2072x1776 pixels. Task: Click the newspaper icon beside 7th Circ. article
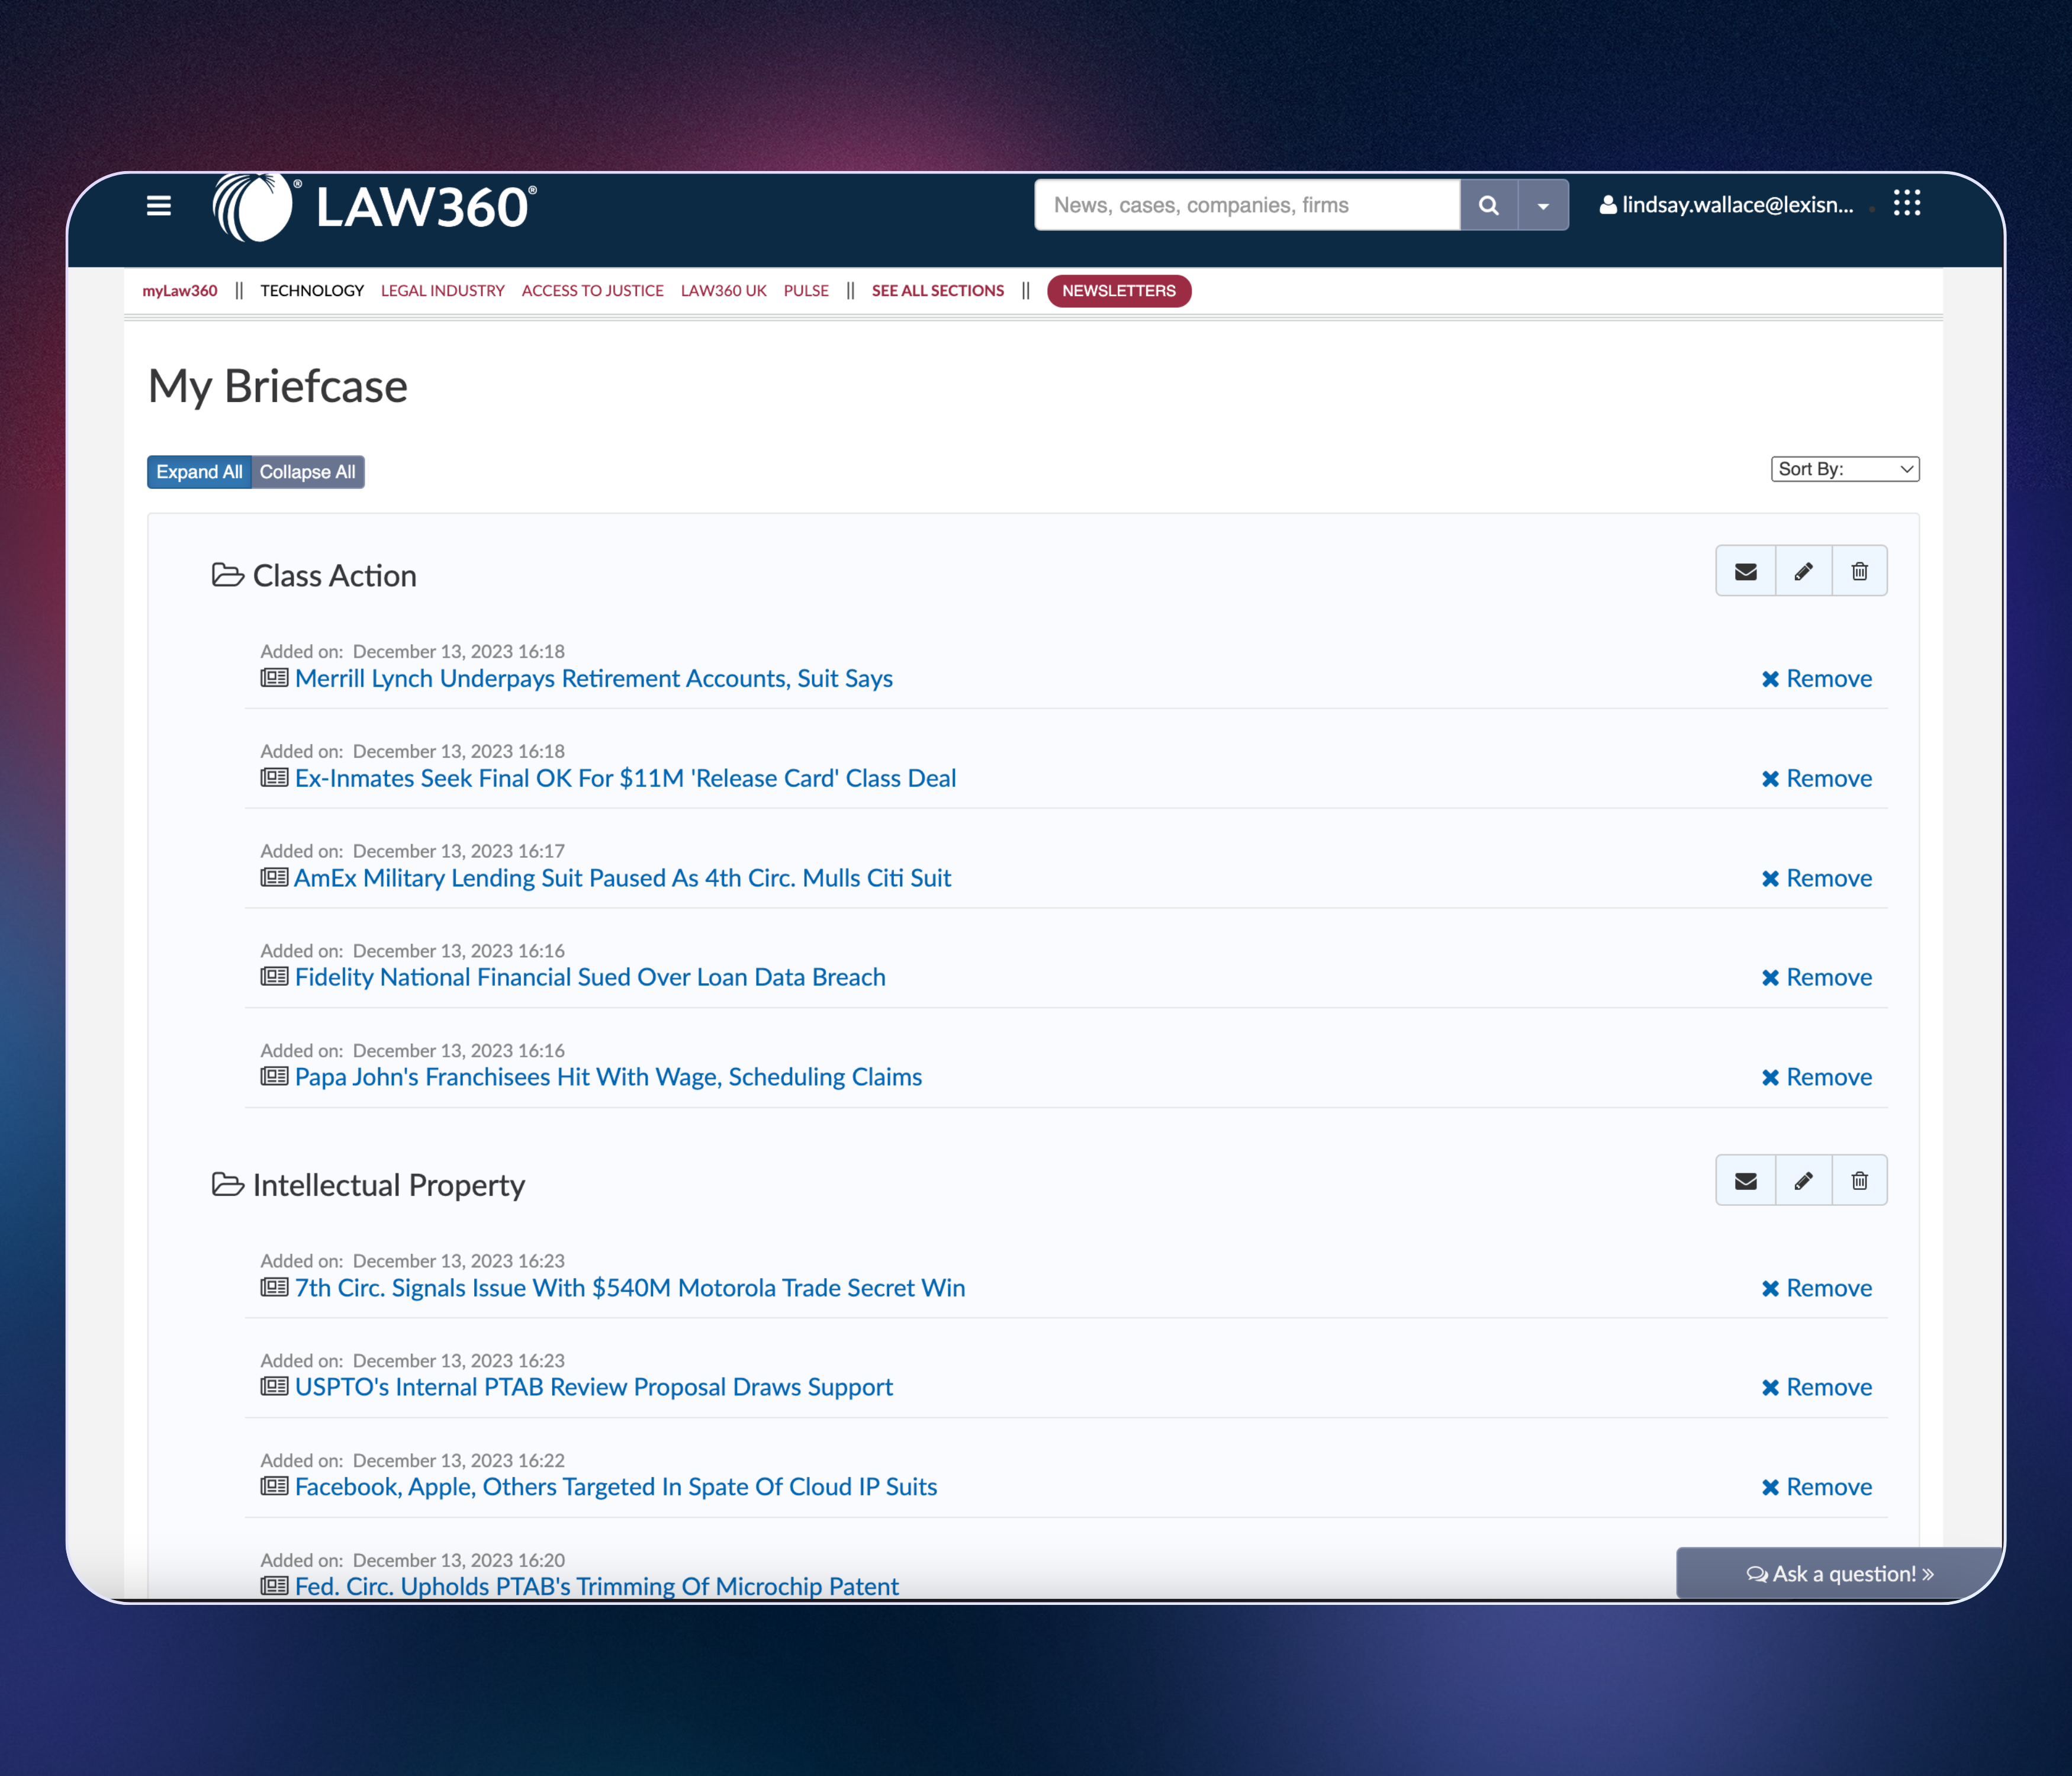tap(274, 1287)
